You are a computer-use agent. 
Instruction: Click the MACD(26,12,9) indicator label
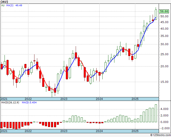tap(10, 103)
